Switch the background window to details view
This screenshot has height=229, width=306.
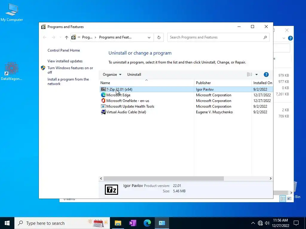pos(283,198)
